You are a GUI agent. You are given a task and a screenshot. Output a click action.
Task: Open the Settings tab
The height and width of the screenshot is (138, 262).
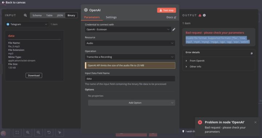point(111,17)
